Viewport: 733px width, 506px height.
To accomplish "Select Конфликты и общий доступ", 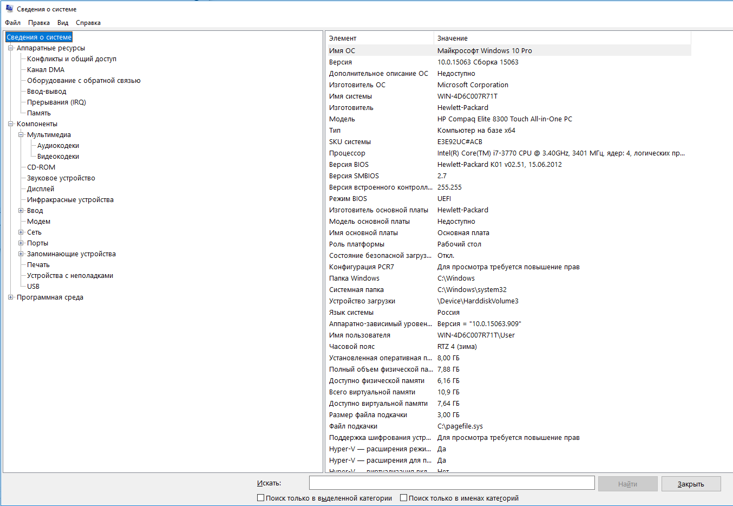I will point(71,59).
